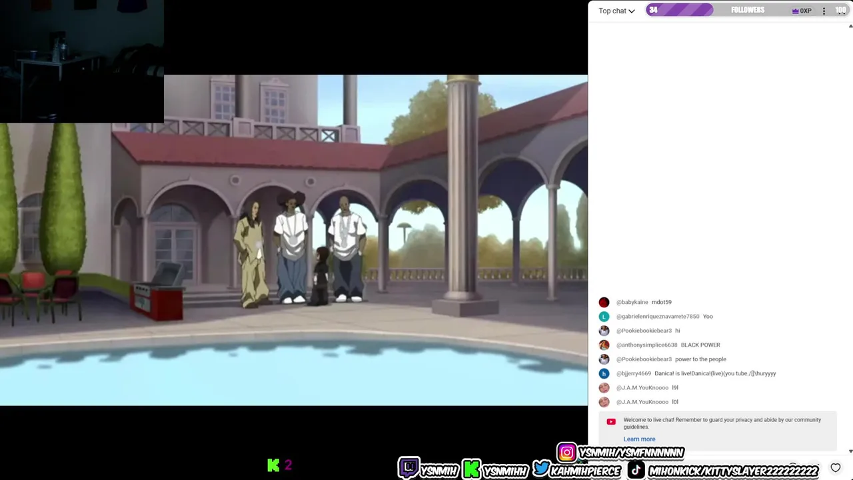853x480 pixels.
Task: Click the cartoon video playing in the stream
Action: (x=294, y=240)
